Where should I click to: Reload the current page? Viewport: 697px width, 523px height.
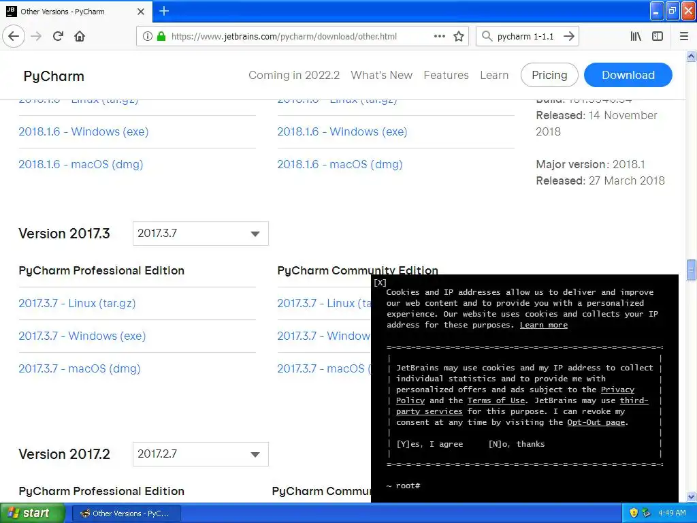[x=58, y=37]
